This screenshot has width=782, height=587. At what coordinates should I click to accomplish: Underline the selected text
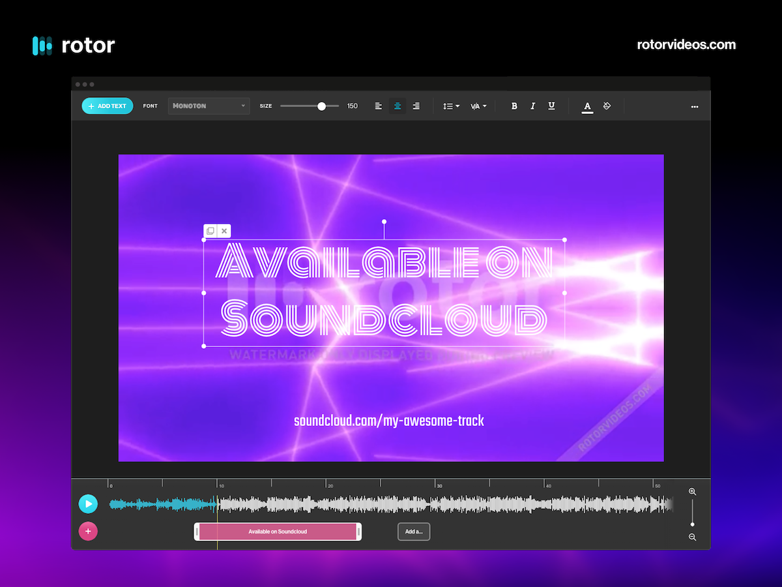[x=551, y=106]
